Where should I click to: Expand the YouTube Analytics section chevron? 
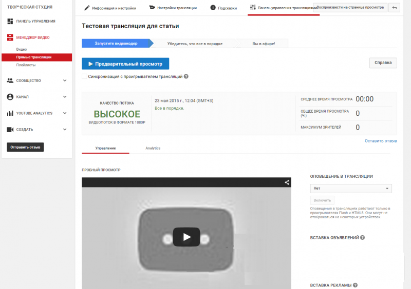(65, 113)
